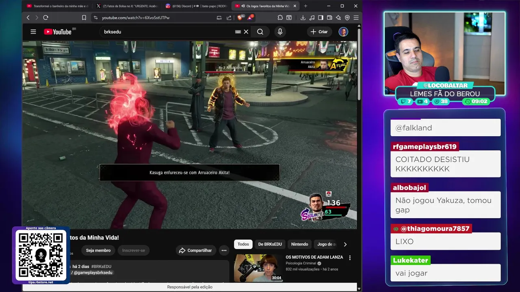The width and height of the screenshot is (520, 292).
Task: Click the find-in-page screenshot icon
Action: pyautogui.click(x=289, y=17)
